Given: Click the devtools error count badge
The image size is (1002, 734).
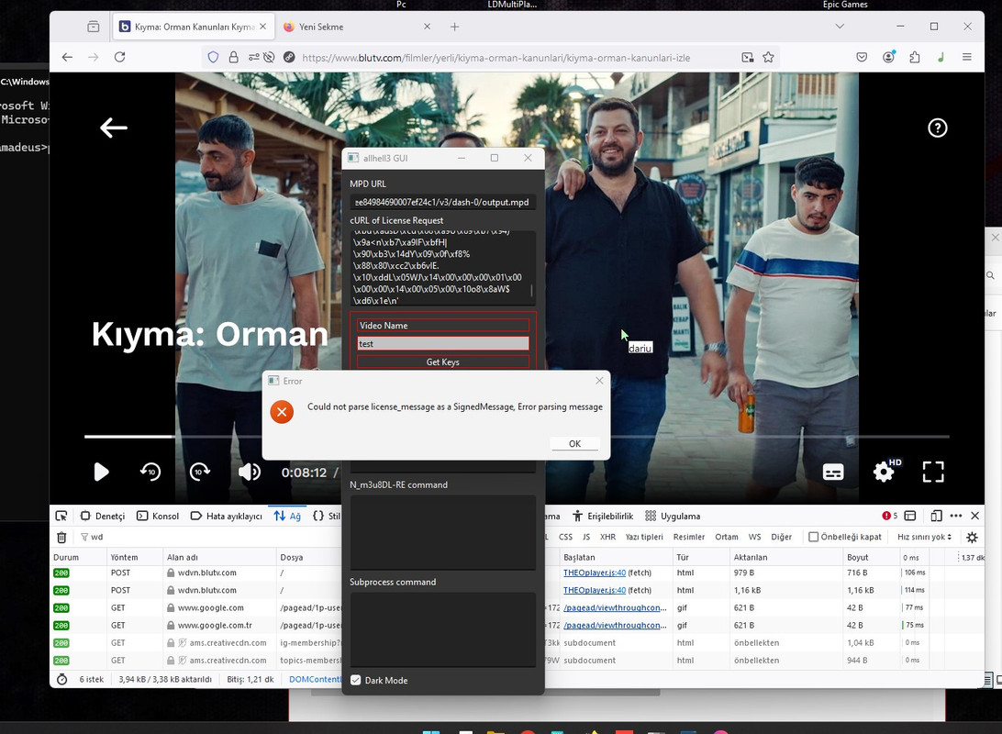Looking at the screenshot, I should (889, 517).
